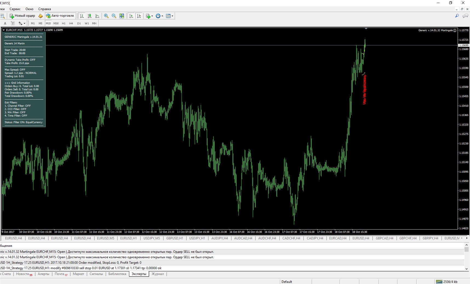The image size is (470, 284).
Task: Open the chart templates icon
Action: coord(168,16)
